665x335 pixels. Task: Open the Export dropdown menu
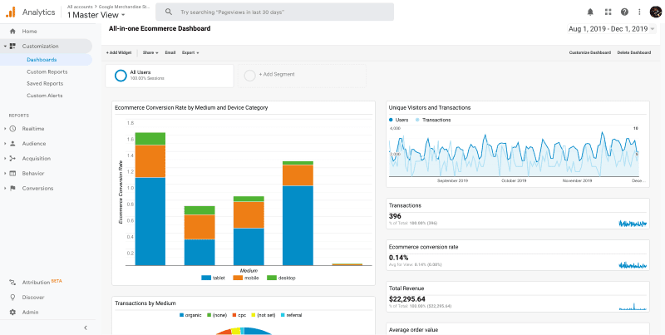coord(190,52)
